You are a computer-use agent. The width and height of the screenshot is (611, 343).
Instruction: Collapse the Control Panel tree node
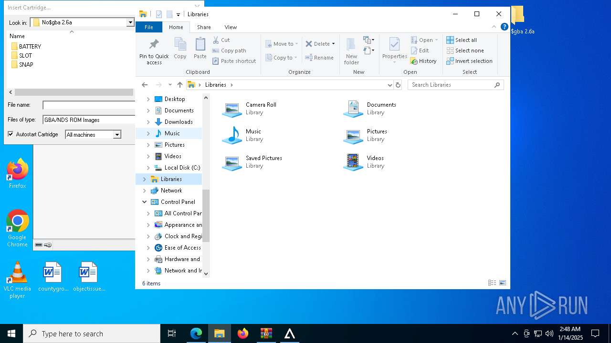click(145, 202)
